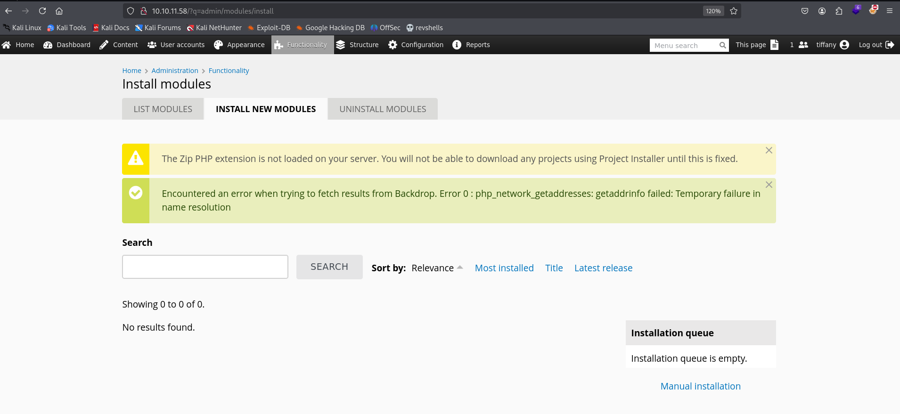
Task: Open Appearance palette icon menu
Action: click(218, 45)
